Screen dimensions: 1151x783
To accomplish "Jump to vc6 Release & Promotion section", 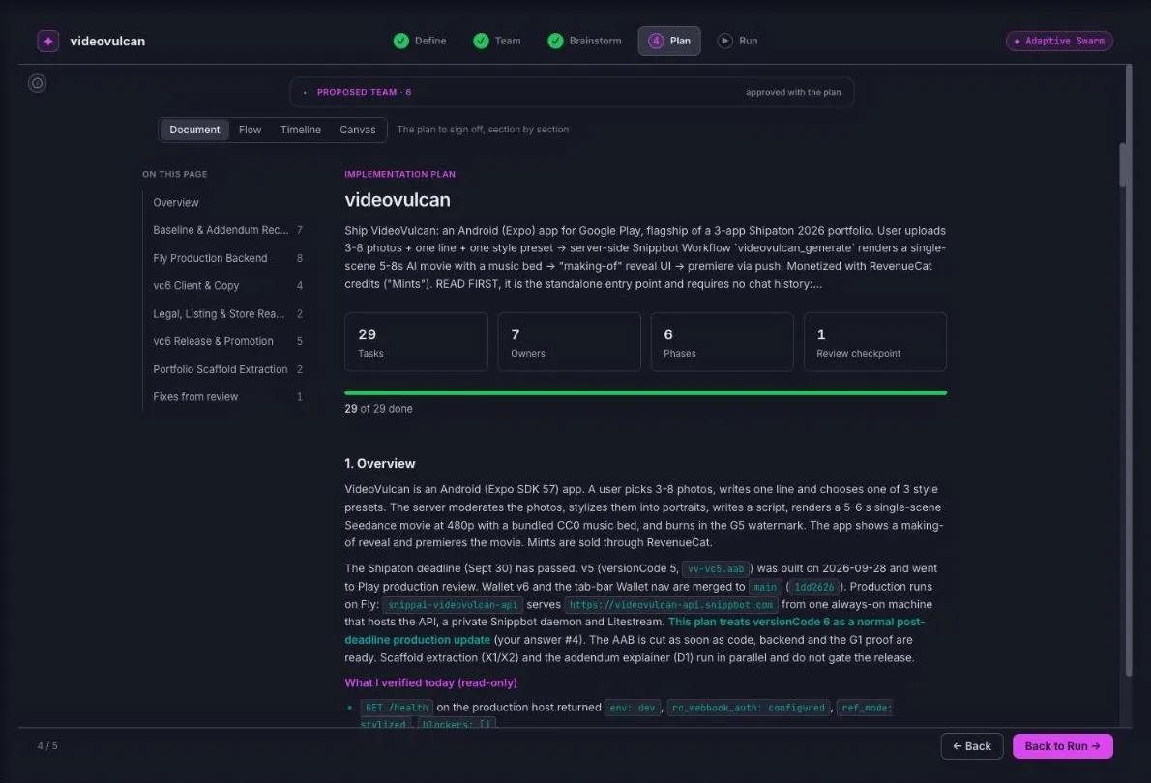I will 227,341.
